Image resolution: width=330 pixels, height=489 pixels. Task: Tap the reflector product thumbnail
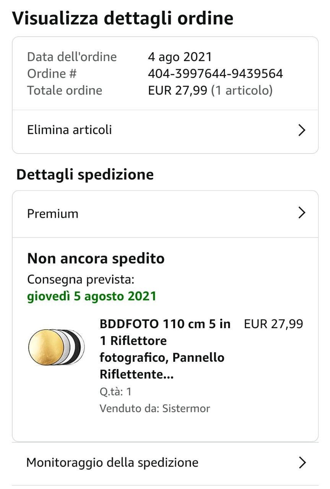tap(57, 347)
